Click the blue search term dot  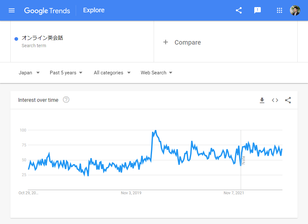coord(16,39)
